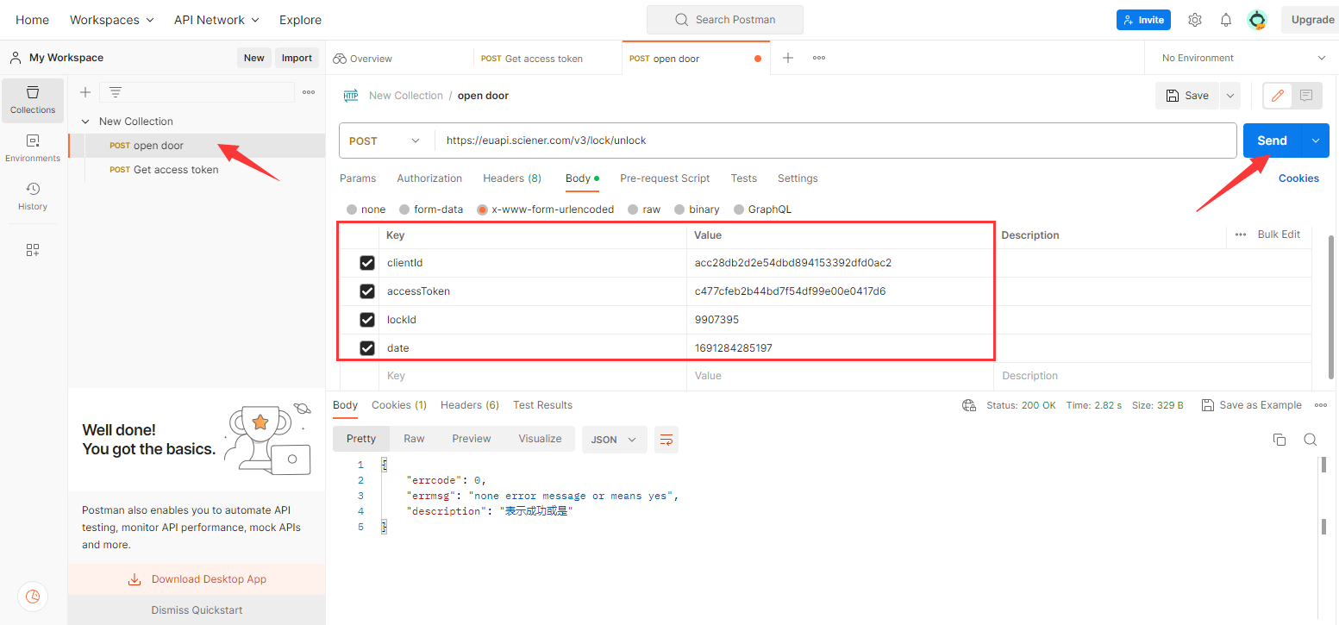
Task: Open the POST method dropdown
Action: point(385,141)
